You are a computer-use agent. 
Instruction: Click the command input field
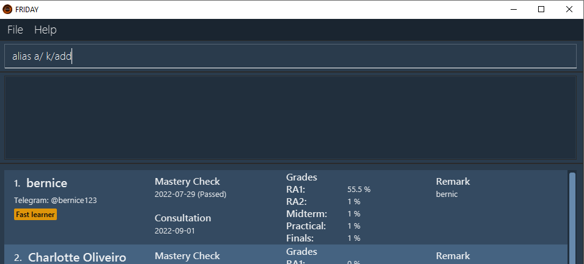tap(290, 56)
